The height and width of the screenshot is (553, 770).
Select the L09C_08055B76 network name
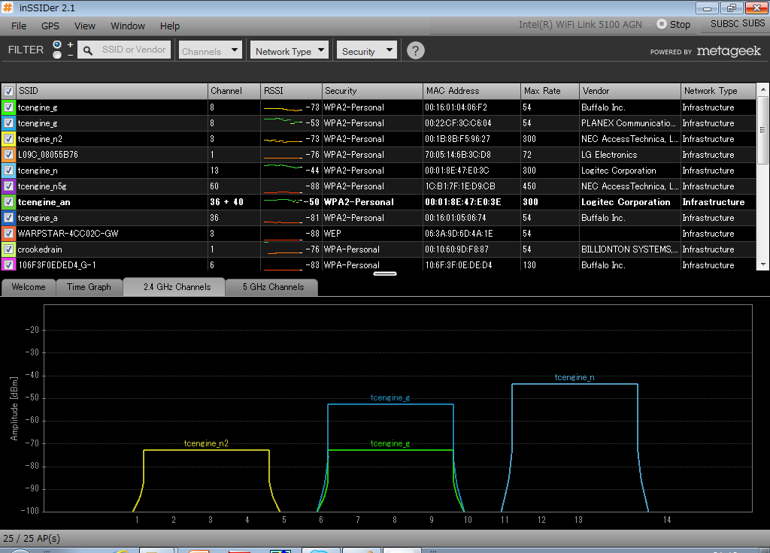tap(48, 155)
